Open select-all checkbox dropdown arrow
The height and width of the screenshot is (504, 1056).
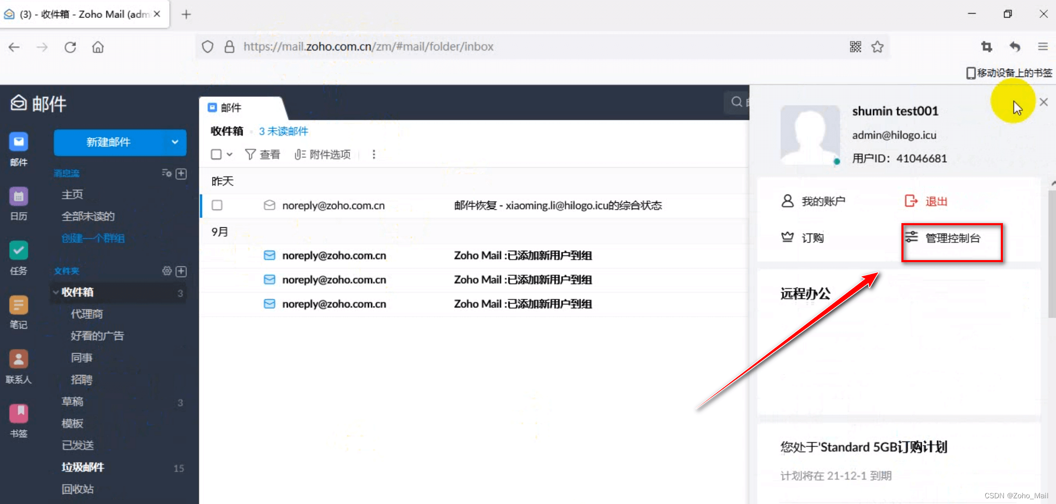[230, 154]
